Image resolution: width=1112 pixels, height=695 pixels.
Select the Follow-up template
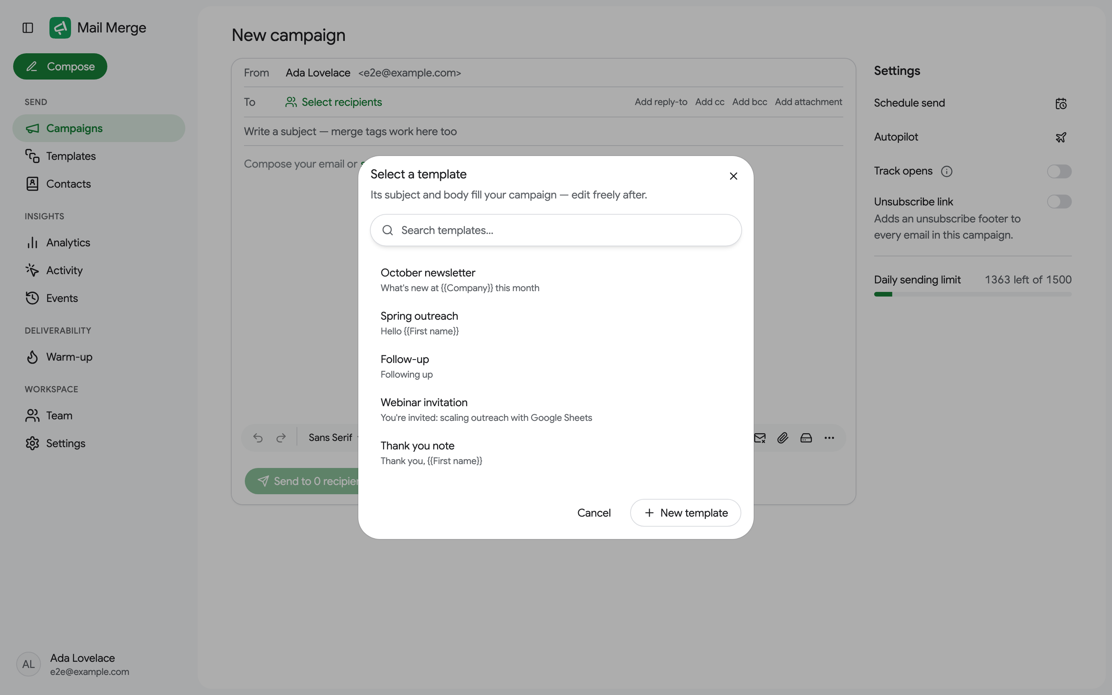coord(556,366)
